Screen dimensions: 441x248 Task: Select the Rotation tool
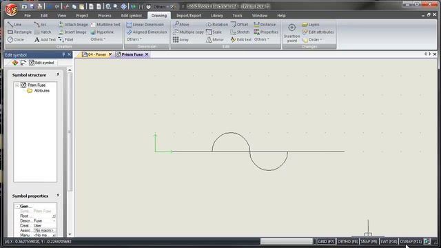[217, 25]
